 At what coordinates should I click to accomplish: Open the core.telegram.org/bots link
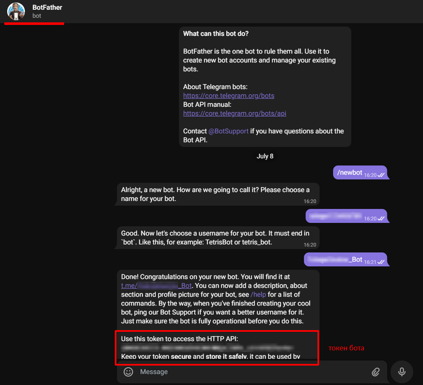coord(228,95)
